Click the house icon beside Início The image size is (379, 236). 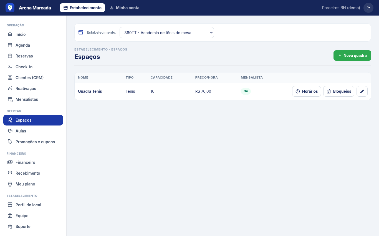(10, 34)
